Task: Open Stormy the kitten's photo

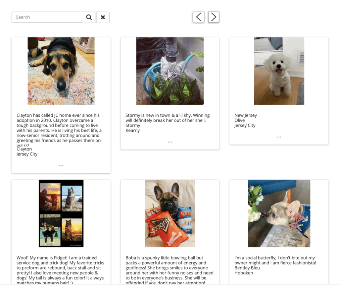Action: point(170,71)
